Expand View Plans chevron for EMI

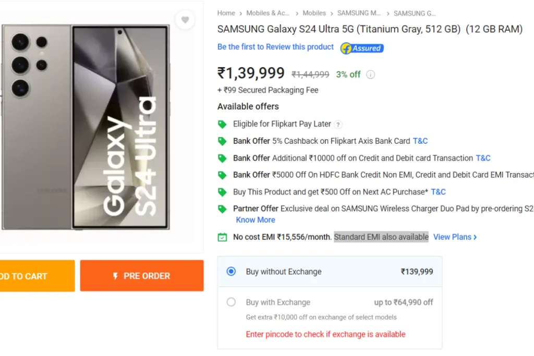click(x=475, y=237)
